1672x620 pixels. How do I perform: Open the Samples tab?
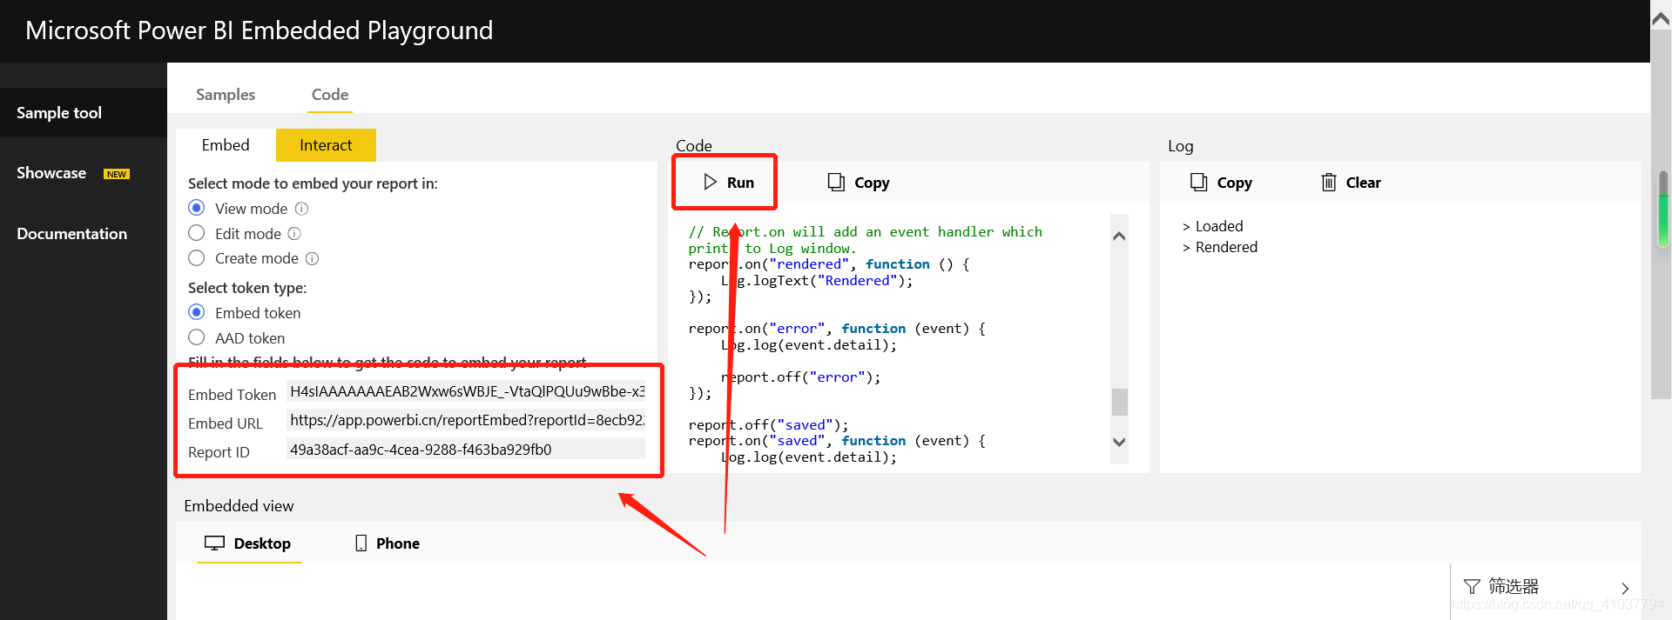click(226, 94)
